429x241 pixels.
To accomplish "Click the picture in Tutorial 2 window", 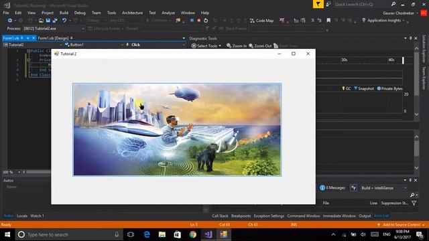I will pyautogui.click(x=177, y=129).
